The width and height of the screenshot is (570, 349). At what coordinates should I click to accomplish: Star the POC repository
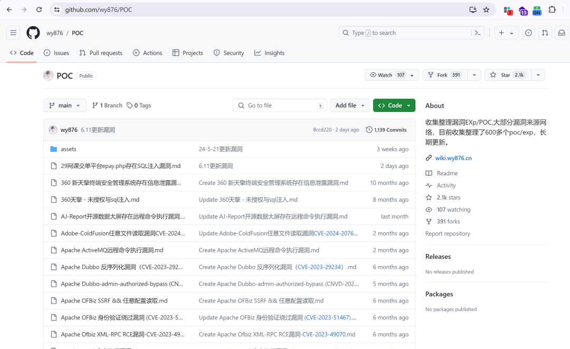[x=508, y=75]
